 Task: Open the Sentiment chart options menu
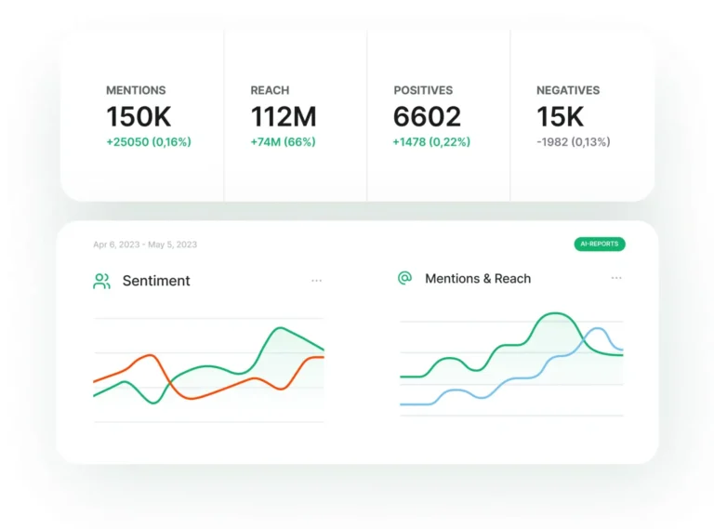316,281
